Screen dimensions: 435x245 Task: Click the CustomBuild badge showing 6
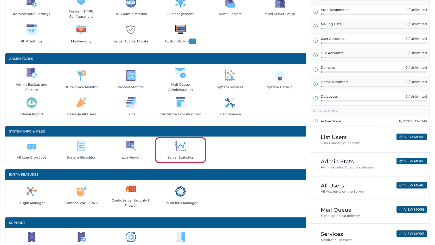click(192, 41)
